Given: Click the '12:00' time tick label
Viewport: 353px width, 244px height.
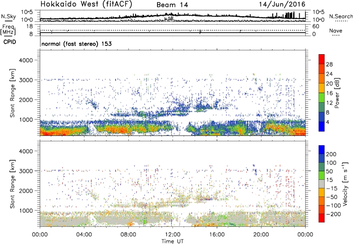Looking at the screenshot, I should (x=173, y=235).
